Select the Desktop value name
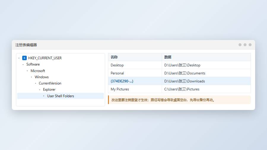Viewport: 267px width, 150px height. tap(135, 65)
